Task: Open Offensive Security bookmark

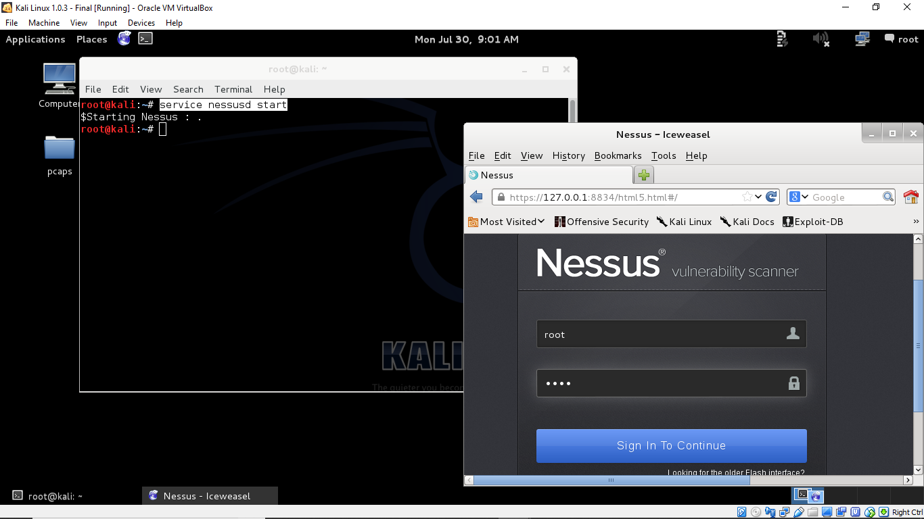Action: click(x=601, y=222)
